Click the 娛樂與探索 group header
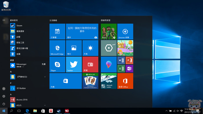The height and width of the screenshot is (114, 203). click(106, 20)
